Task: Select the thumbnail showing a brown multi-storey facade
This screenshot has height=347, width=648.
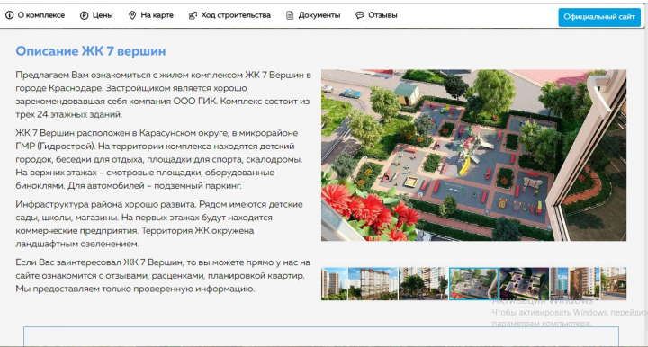Action: (x=373, y=283)
